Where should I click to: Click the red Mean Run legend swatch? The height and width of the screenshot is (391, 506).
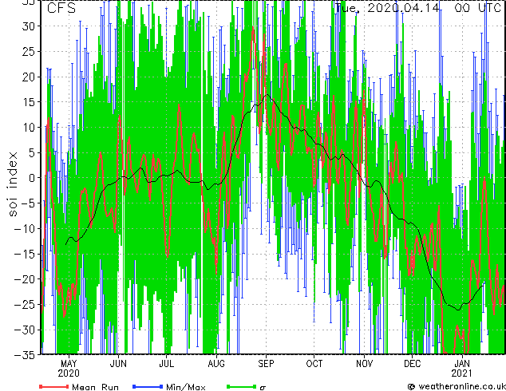point(54,386)
